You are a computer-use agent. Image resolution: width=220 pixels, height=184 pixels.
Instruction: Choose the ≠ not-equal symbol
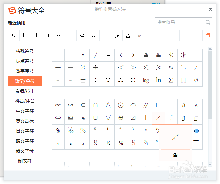pyautogui.click(x=196, y=68)
